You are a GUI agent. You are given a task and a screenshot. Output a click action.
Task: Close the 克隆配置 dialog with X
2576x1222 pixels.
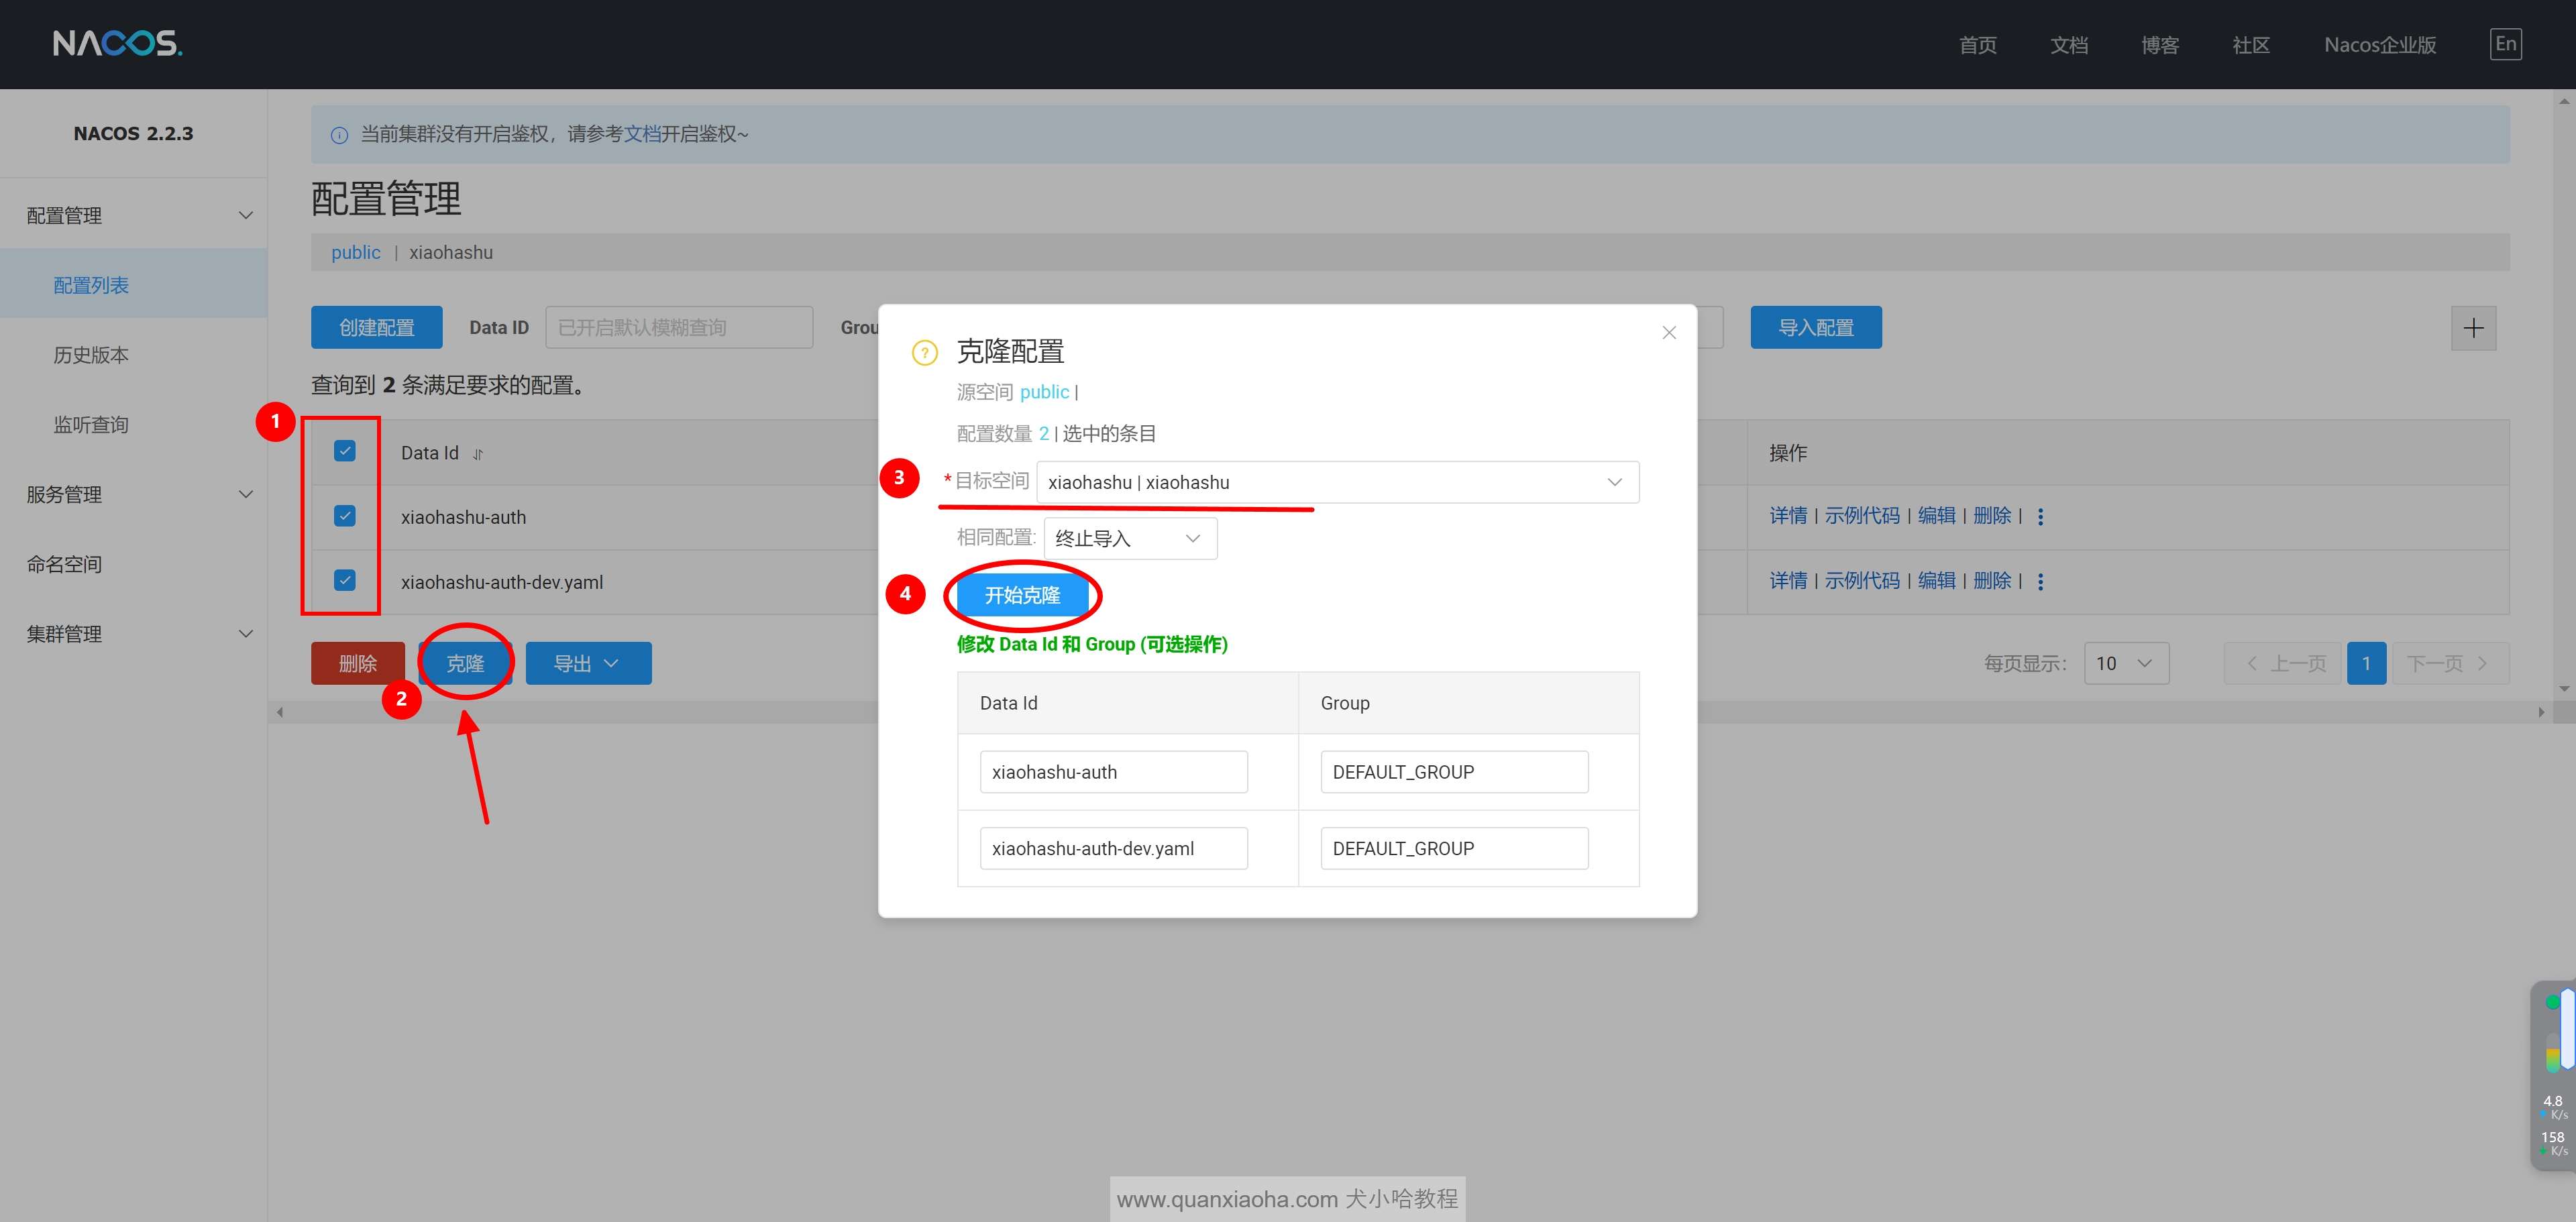tap(1668, 333)
